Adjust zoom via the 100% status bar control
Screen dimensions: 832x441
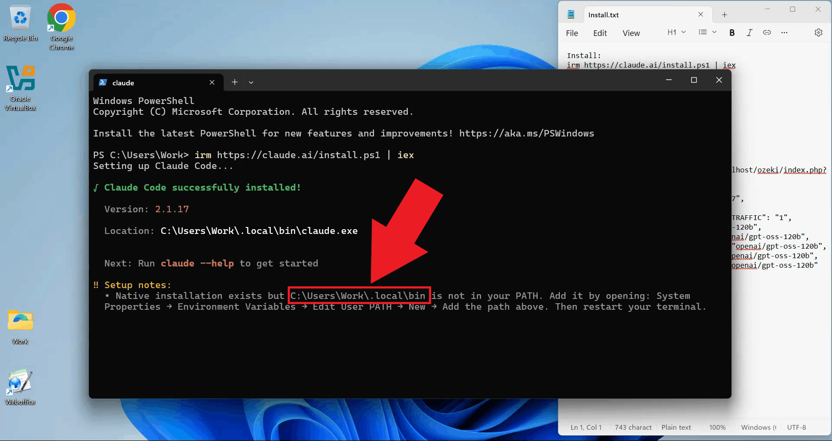click(717, 427)
